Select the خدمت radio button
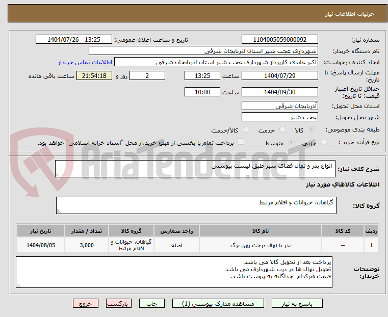The width and height of the screenshot is (388, 317). tap(282, 129)
